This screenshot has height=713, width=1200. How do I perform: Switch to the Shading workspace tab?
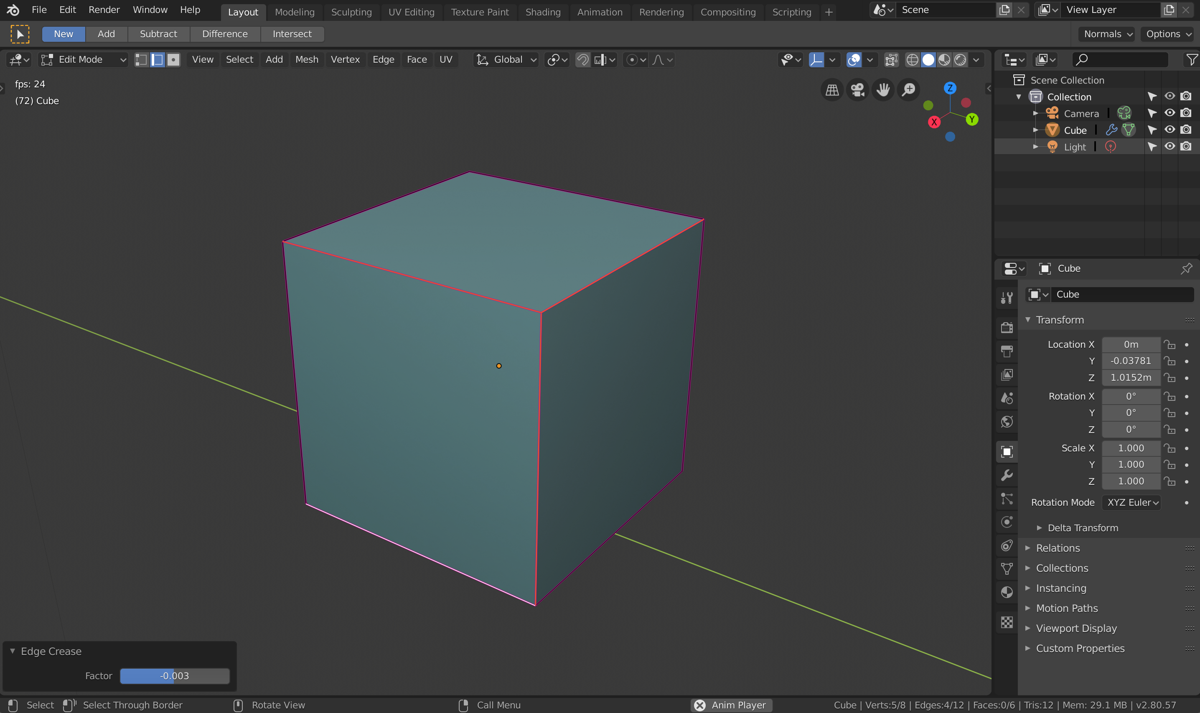tap(543, 12)
